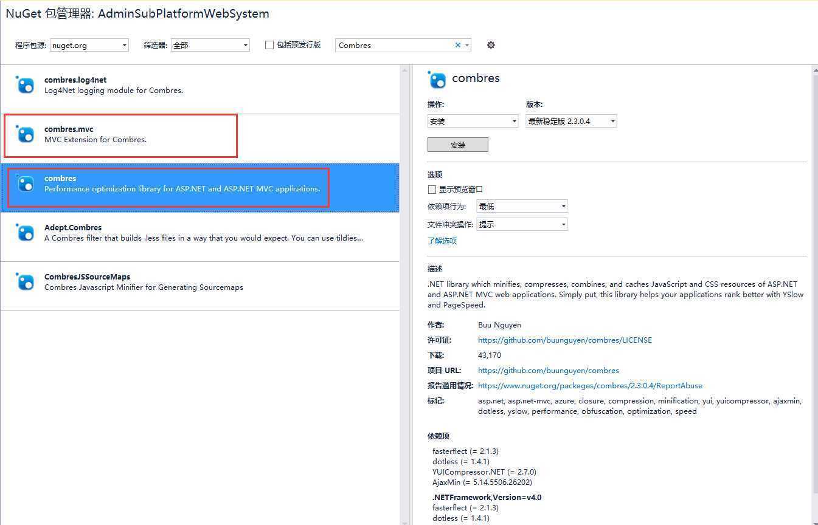Click the CombresJSSourceMaps package icon
The width and height of the screenshot is (818, 525).
point(25,281)
